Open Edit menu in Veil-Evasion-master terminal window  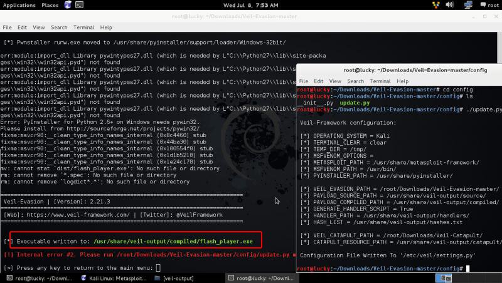tap(22, 28)
